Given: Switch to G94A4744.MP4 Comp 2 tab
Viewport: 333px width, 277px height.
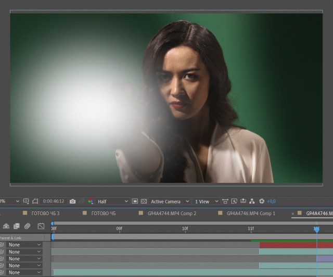Looking at the screenshot, I should [x=172, y=213].
